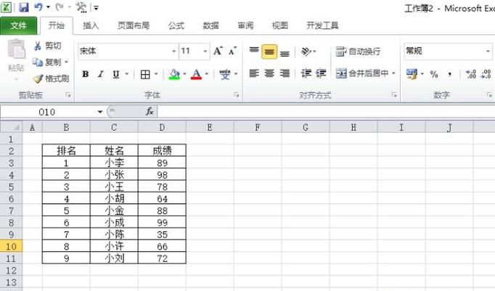Select the cell with score 99

click(162, 223)
